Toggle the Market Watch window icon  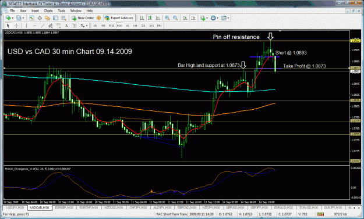[31, 18]
